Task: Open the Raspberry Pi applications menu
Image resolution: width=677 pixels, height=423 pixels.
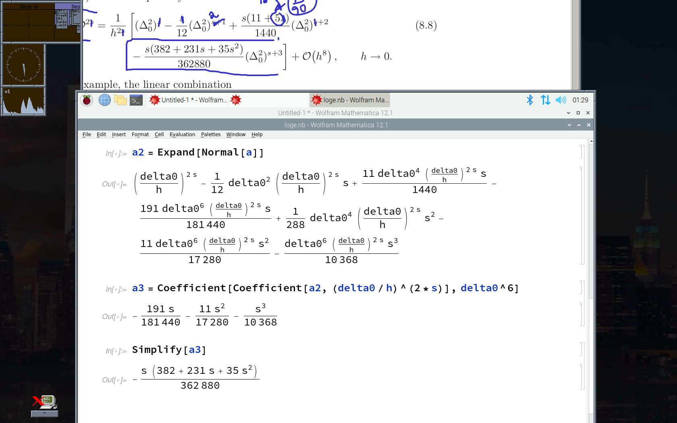Action: [87, 100]
